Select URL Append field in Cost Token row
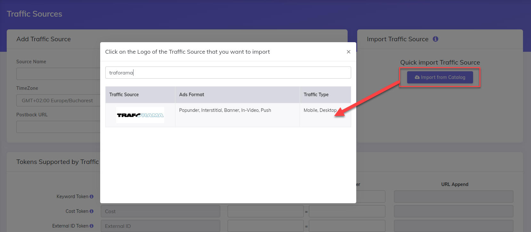This screenshot has height=232, width=531. 454,211
